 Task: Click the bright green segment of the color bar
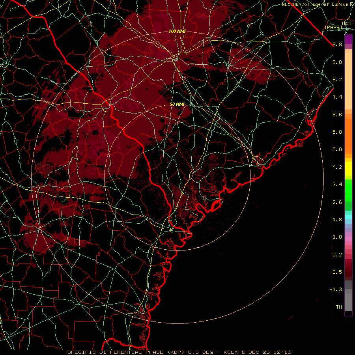coord(348,190)
